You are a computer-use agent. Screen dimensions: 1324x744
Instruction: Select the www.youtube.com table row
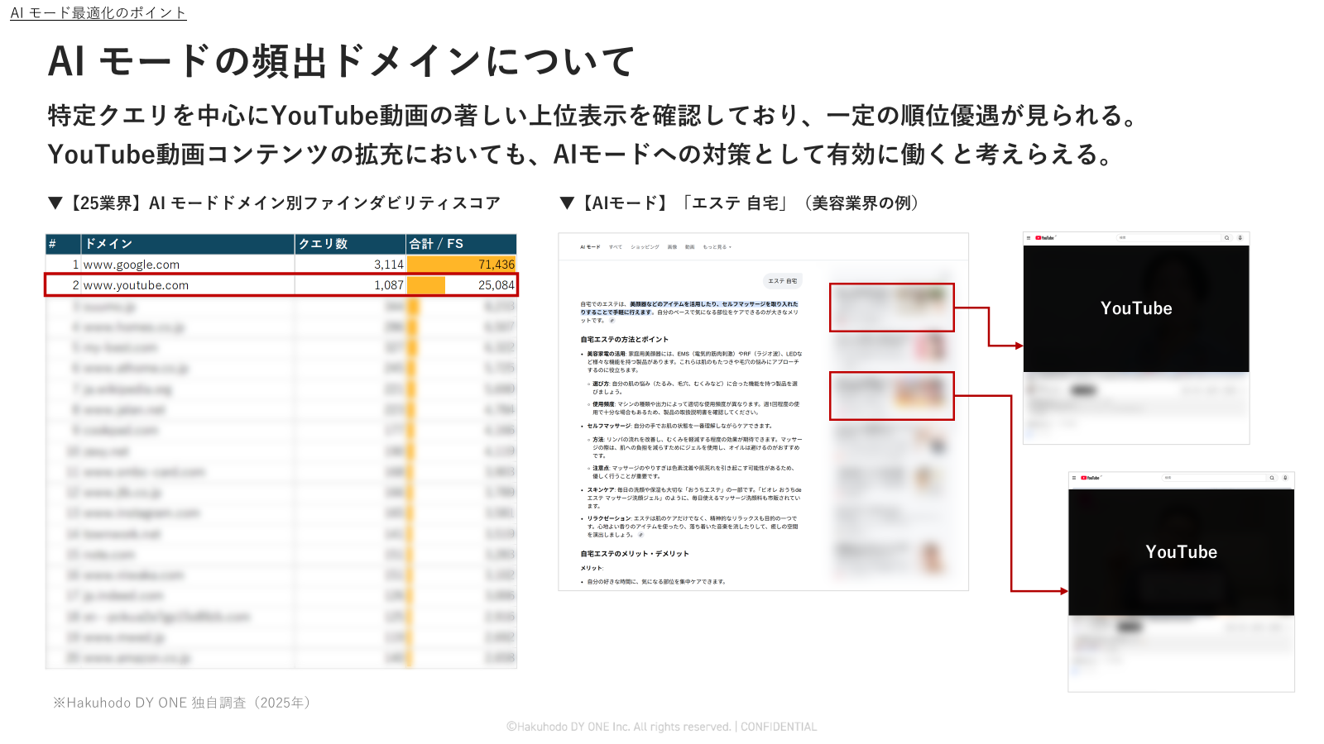pos(281,285)
